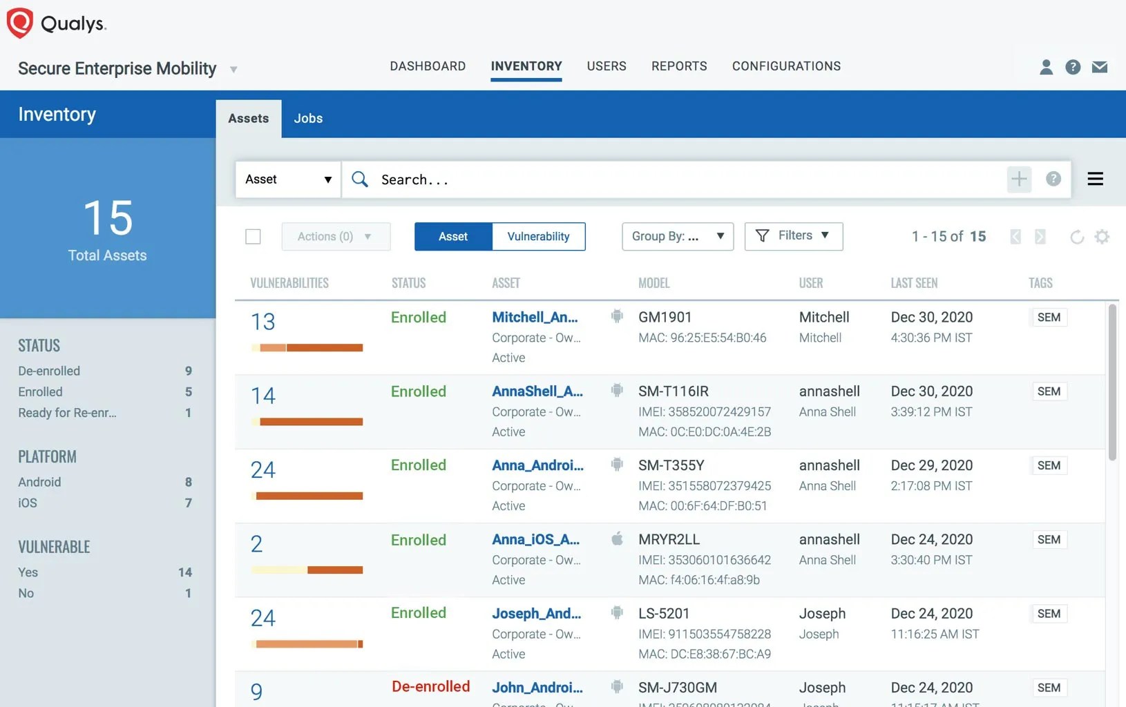The width and height of the screenshot is (1126, 707).
Task: Open the Filters dropdown
Action: (x=794, y=236)
